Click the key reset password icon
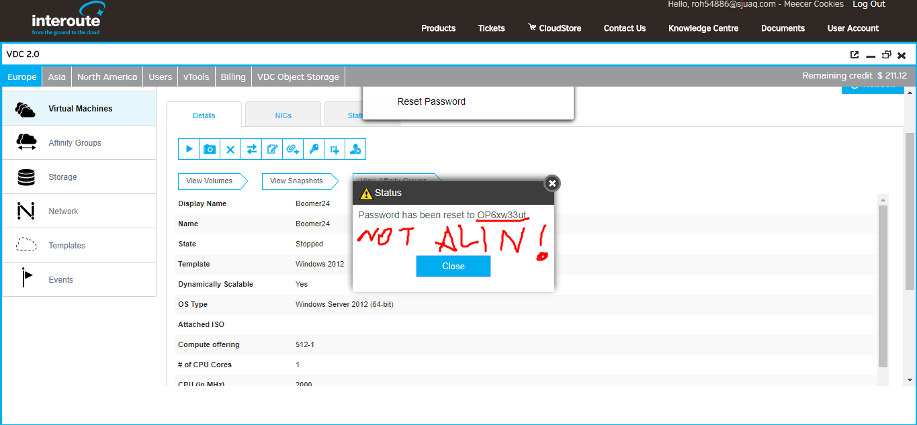 pos(314,149)
